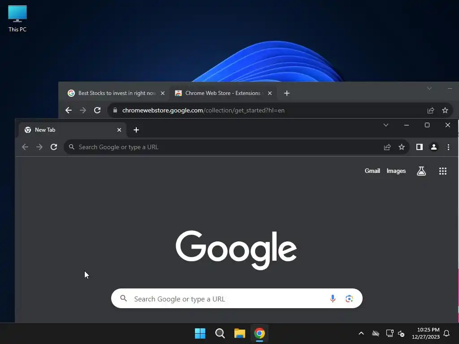Go back in the New Tab window
This screenshot has height=344, width=459.
tap(25, 147)
